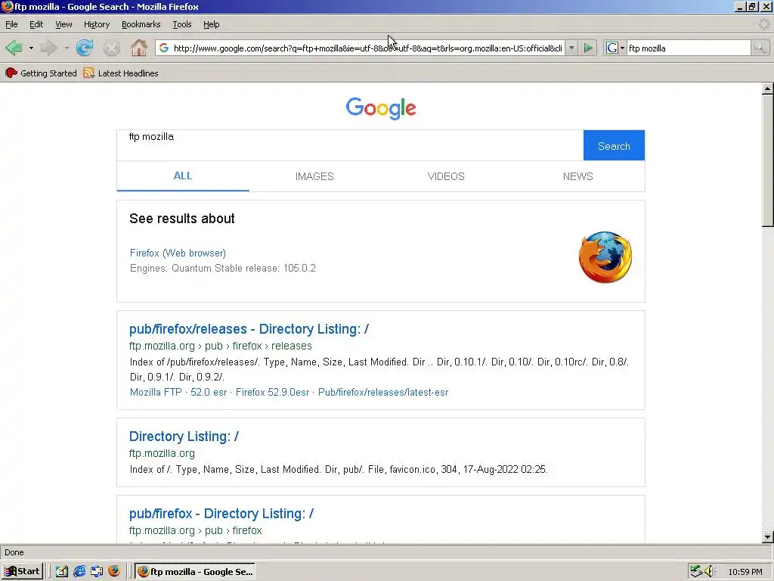This screenshot has width=774, height=581.
Task: Click the Latest Headlines RSS feed icon
Action: click(x=89, y=73)
